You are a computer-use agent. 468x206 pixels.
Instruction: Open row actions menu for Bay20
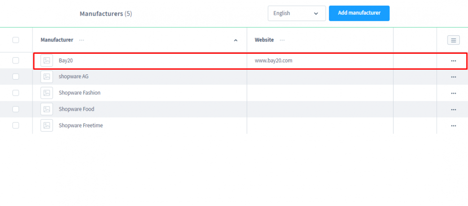click(x=453, y=61)
